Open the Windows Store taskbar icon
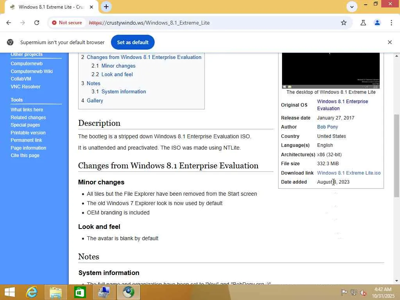This screenshot has width=400, height=300. (x=80, y=292)
